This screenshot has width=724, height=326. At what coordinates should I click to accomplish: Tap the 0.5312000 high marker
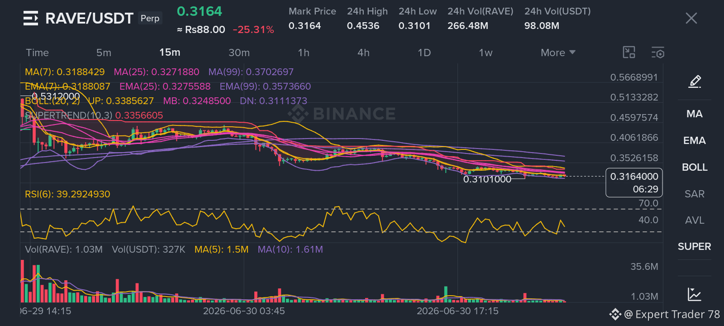(56, 96)
